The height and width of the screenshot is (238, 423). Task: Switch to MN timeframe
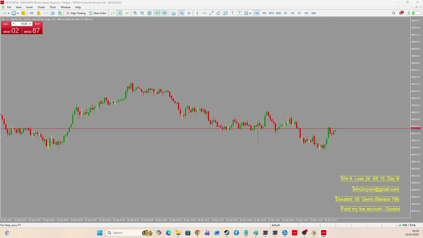[314, 13]
